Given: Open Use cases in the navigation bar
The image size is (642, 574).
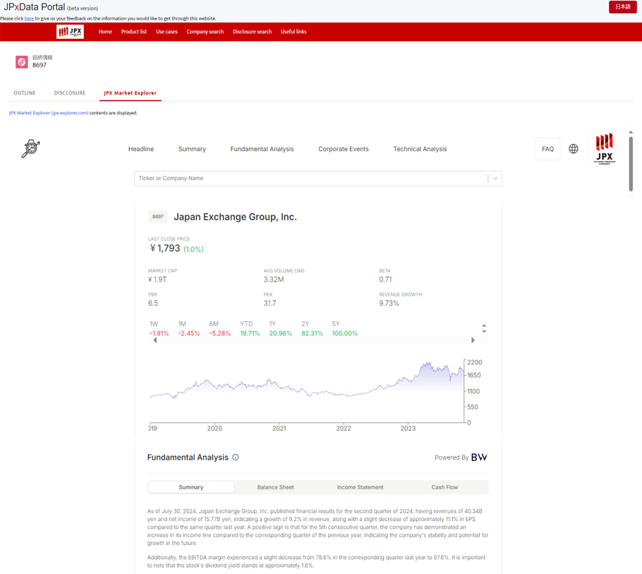Looking at the screenshot, I should [x=166, y=32].
